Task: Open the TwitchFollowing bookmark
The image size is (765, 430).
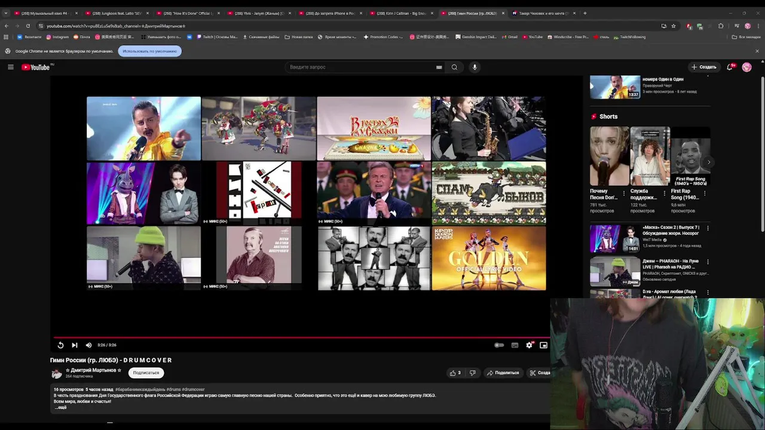Action: 629,37
